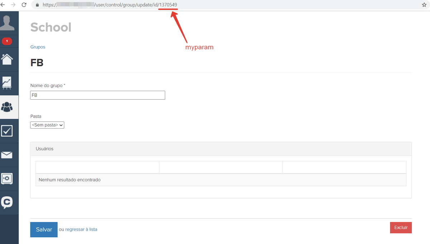This screenshot has height=244, width=430.
Task: Open the user profile avatar in sidebar
Action: pyautogui.click(x=8, y=23)
